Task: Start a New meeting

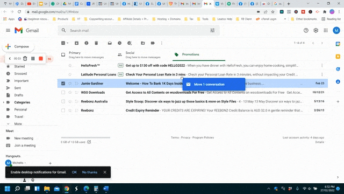Action: click(x=24, y=138)
